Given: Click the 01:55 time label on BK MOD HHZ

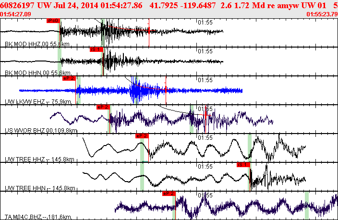Looking at the screenshot, I should [205, 23].
